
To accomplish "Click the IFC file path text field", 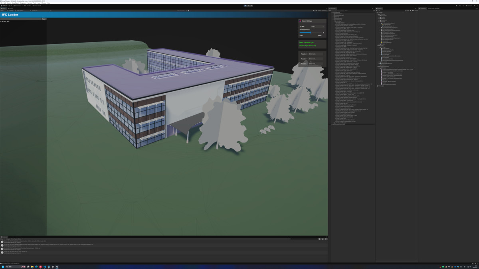I will 21,19.
